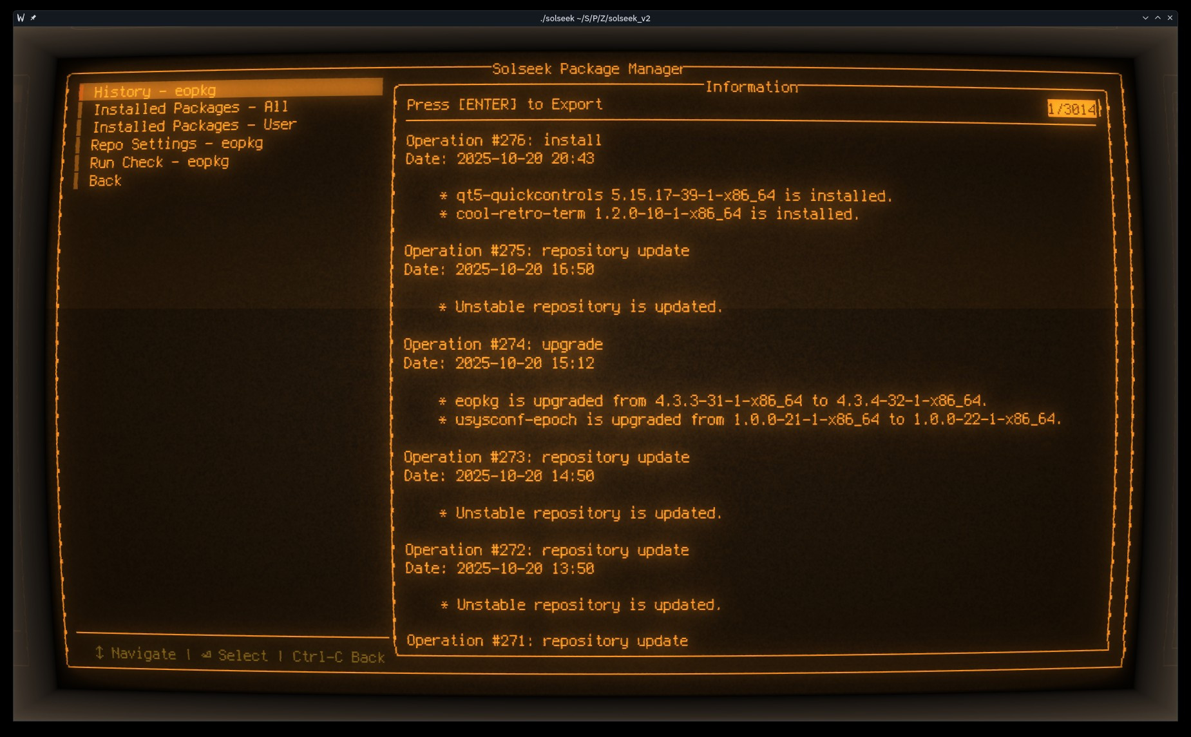Open Installed Packages - All
The image size is (1191, 737).
[x=191, y=108]
